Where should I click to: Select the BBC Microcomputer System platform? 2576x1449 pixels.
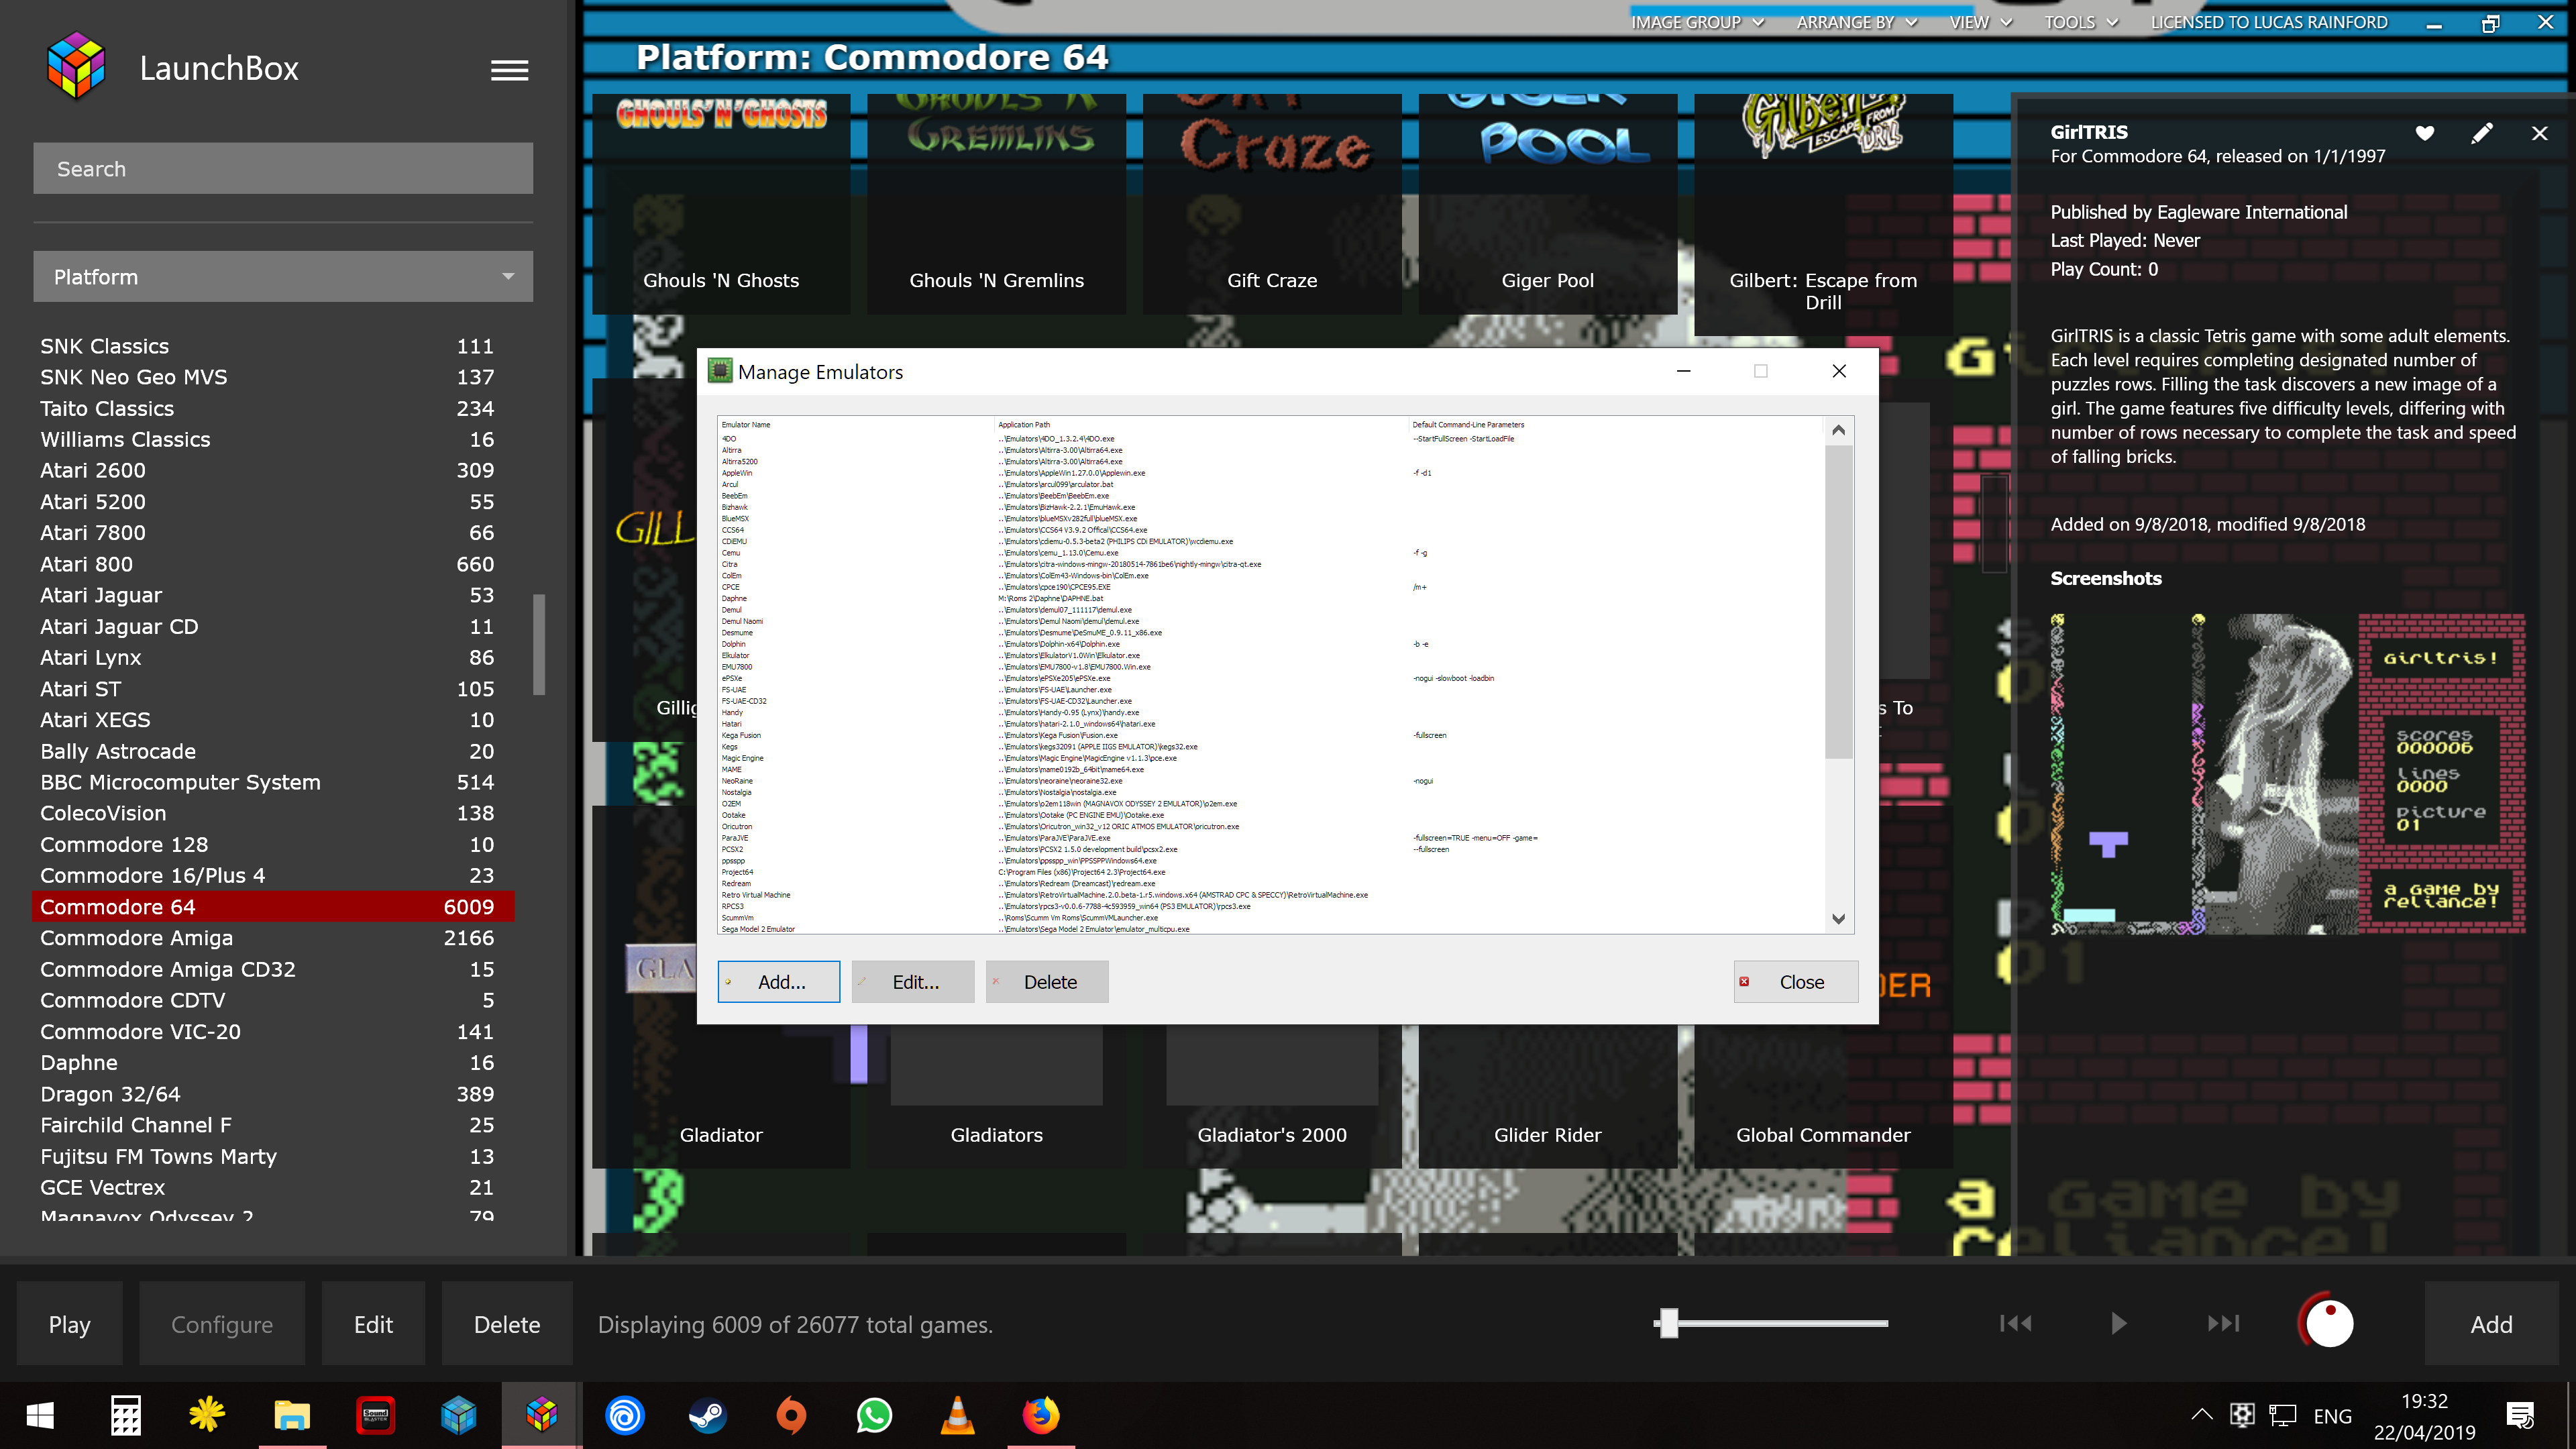273,782
